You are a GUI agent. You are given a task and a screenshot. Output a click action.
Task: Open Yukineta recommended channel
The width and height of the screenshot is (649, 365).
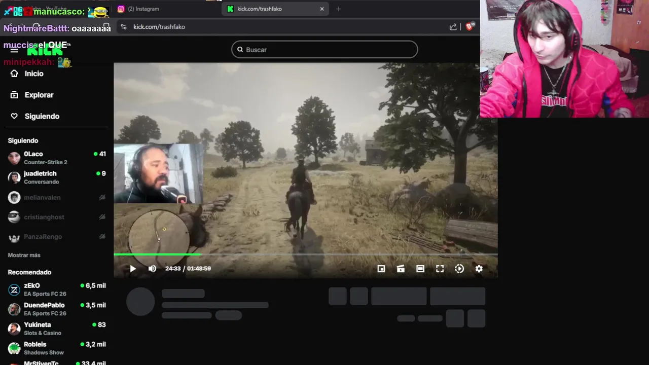pyautogui.click(x=57, y=328)
